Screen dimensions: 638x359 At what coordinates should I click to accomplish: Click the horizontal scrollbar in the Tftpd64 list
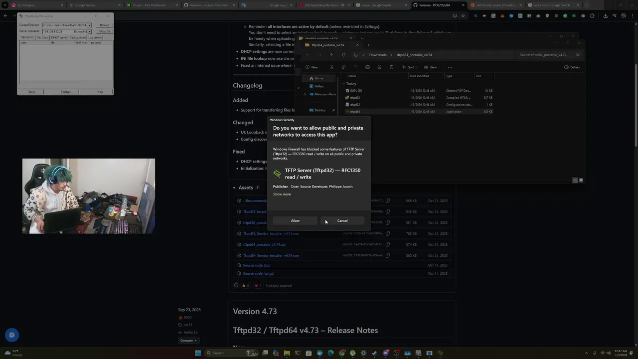(x=52, y=82)
